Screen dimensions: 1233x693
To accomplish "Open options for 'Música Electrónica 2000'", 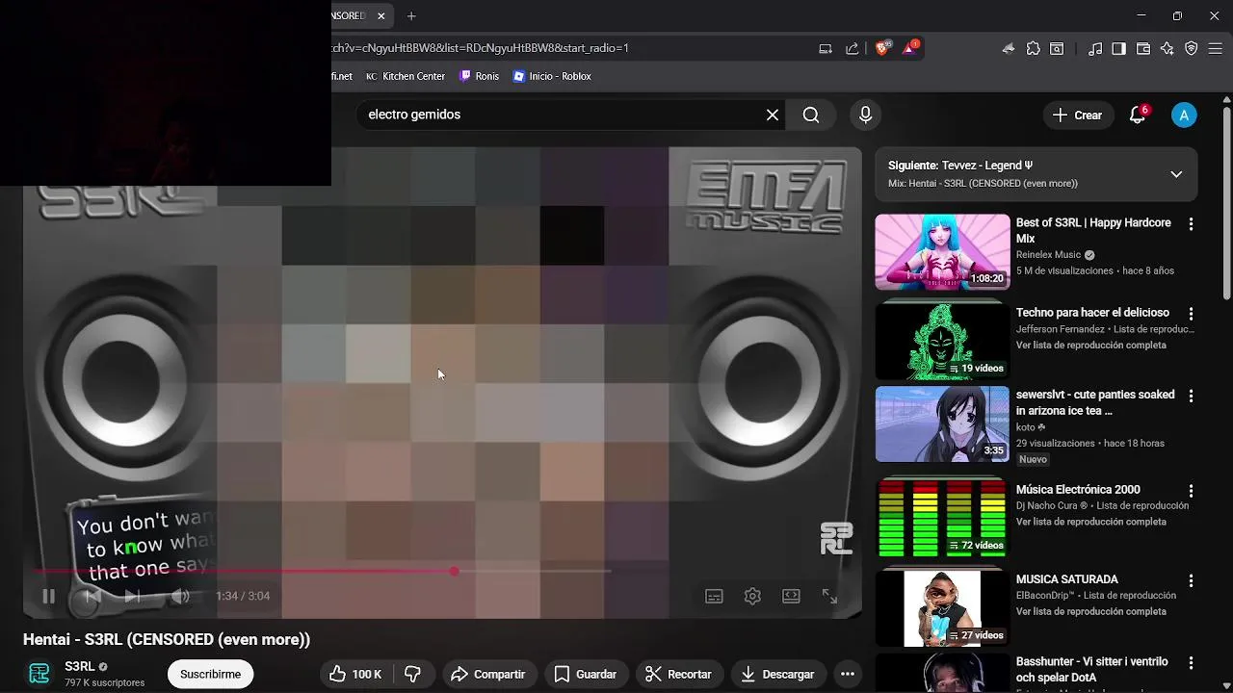I will click(1191, 491).
